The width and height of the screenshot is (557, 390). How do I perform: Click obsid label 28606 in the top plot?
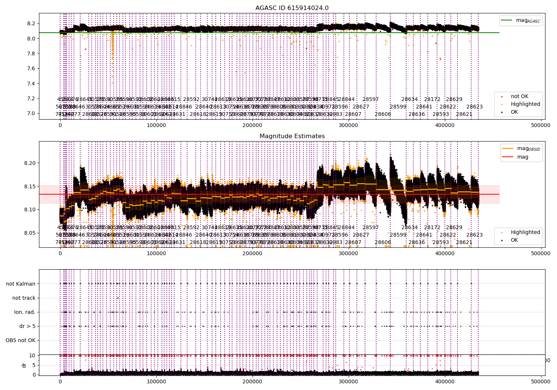(x=383, y=114)
